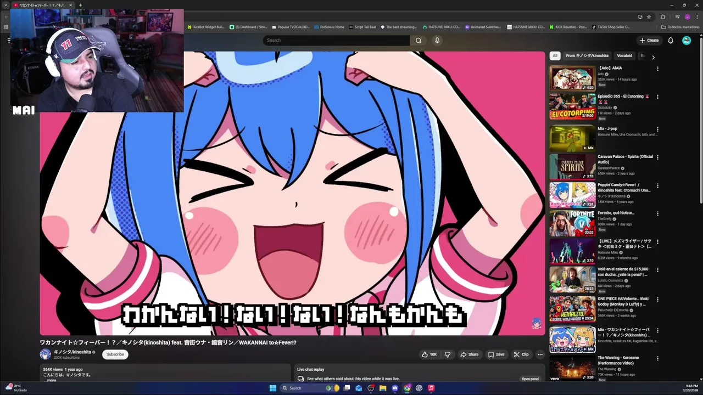Open Discord taskbar icon
Screen dimensions: 703x395
coord(395,388)
